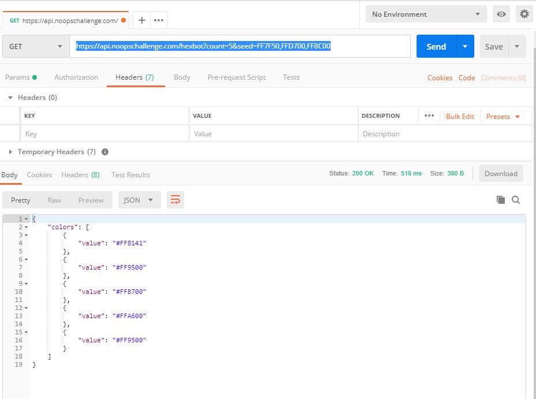Collapse the colors array at line 2
Viewport: 536px width, 399px height.
26,227
